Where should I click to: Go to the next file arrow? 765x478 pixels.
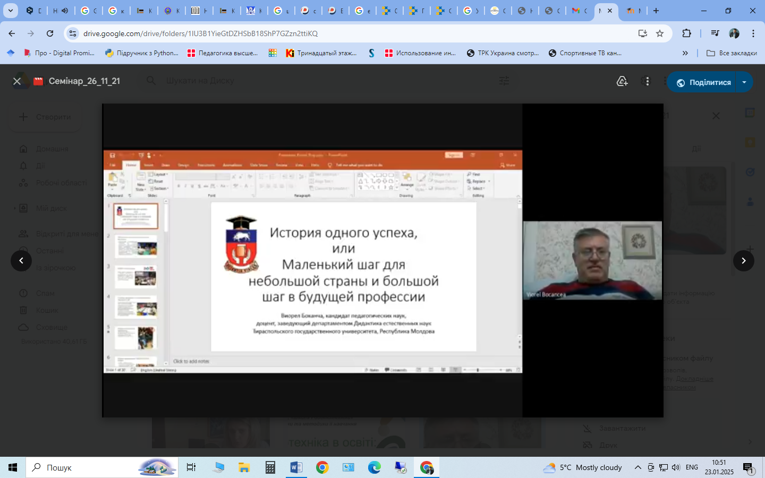coord(743,260)
